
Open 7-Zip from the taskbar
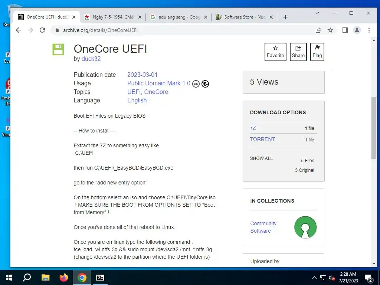100,278
